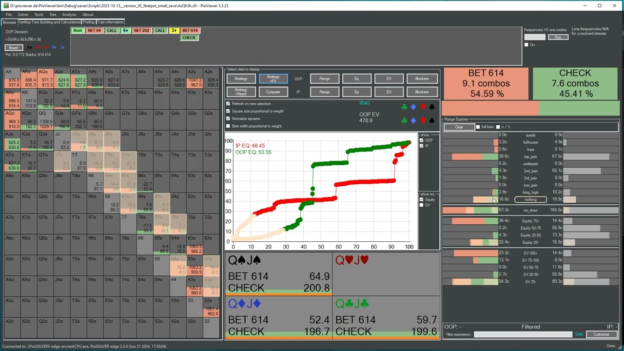Show IP Eq data
The height and width of the screenshot is (351, 624).
[356, 92]
